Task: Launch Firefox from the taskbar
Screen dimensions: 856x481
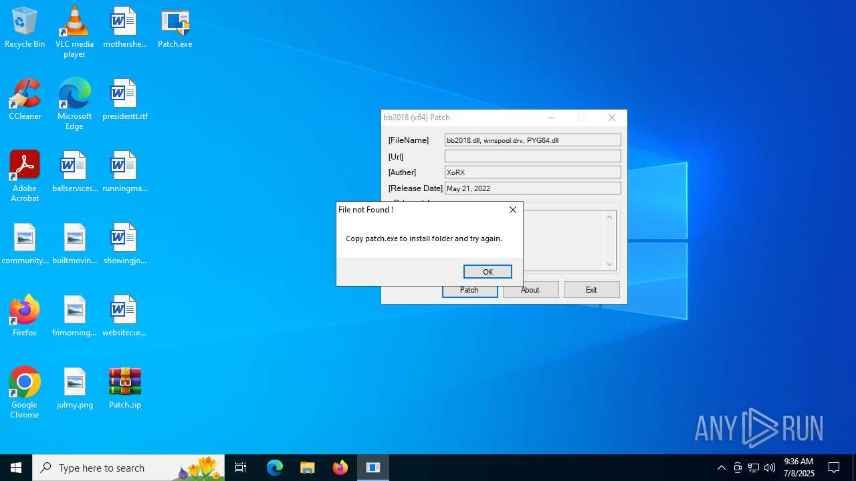Action: (x=340, y=468)
